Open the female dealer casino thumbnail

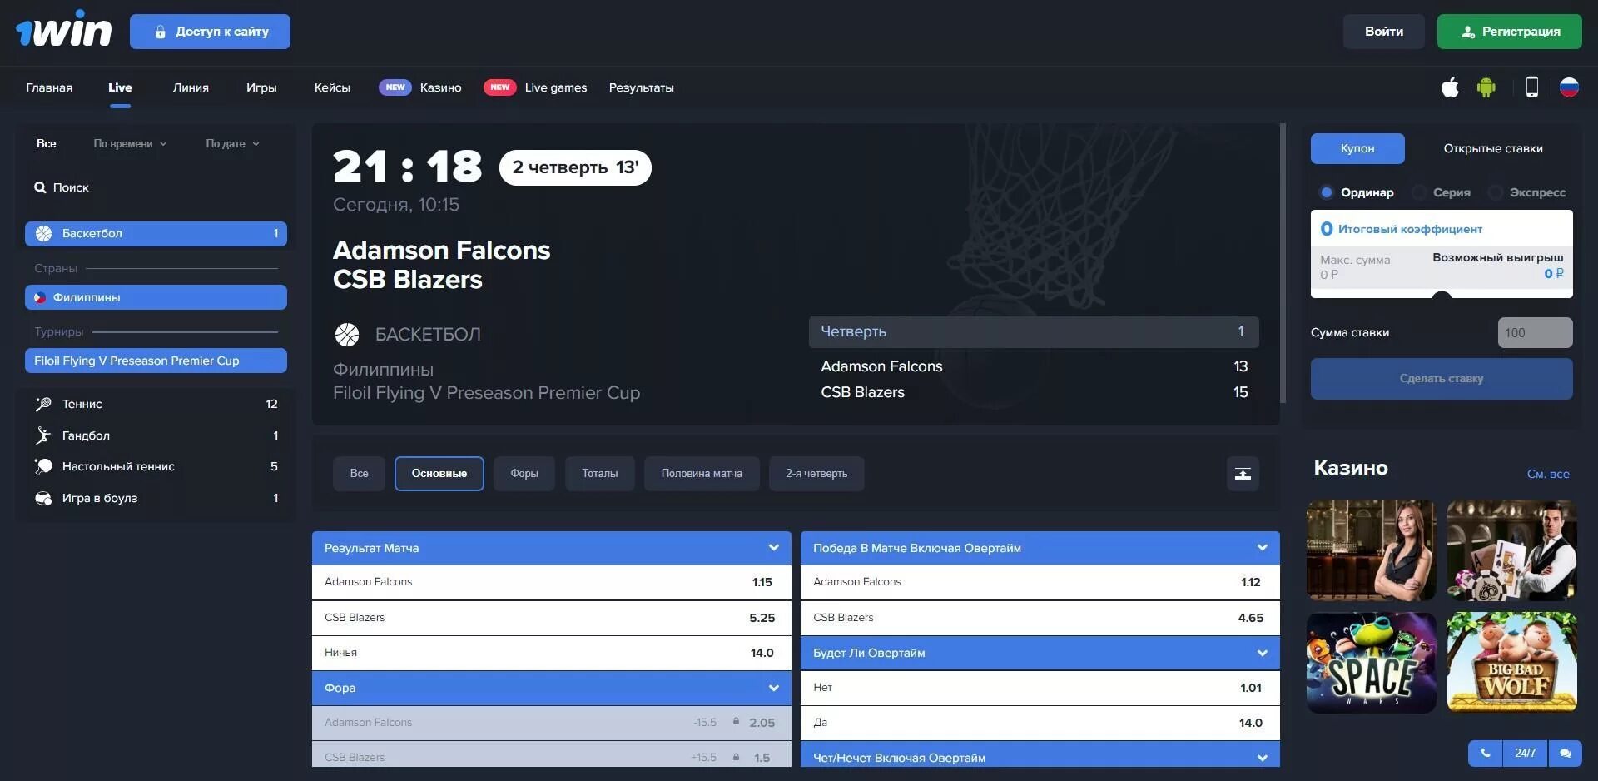[1371, 550]
